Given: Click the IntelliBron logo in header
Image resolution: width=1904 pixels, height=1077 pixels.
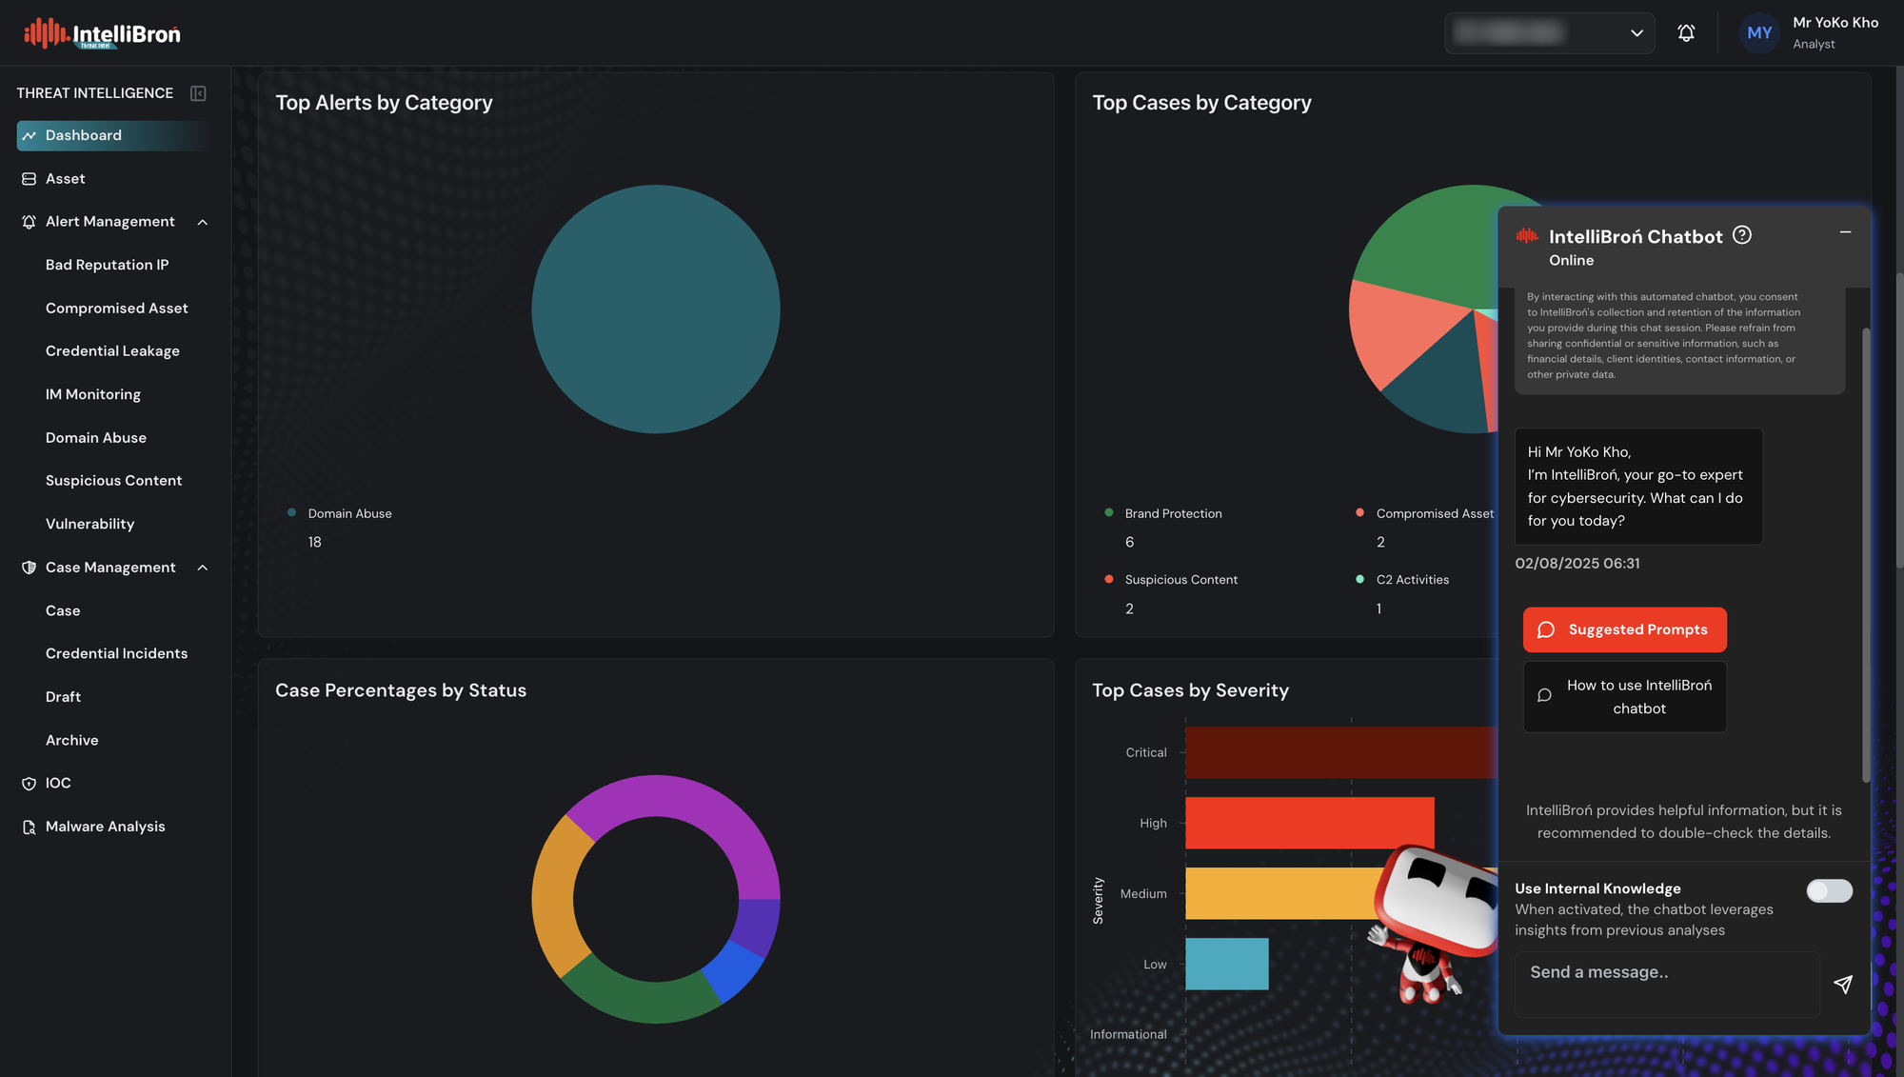Looking at the screenshot, I should 102,33.
